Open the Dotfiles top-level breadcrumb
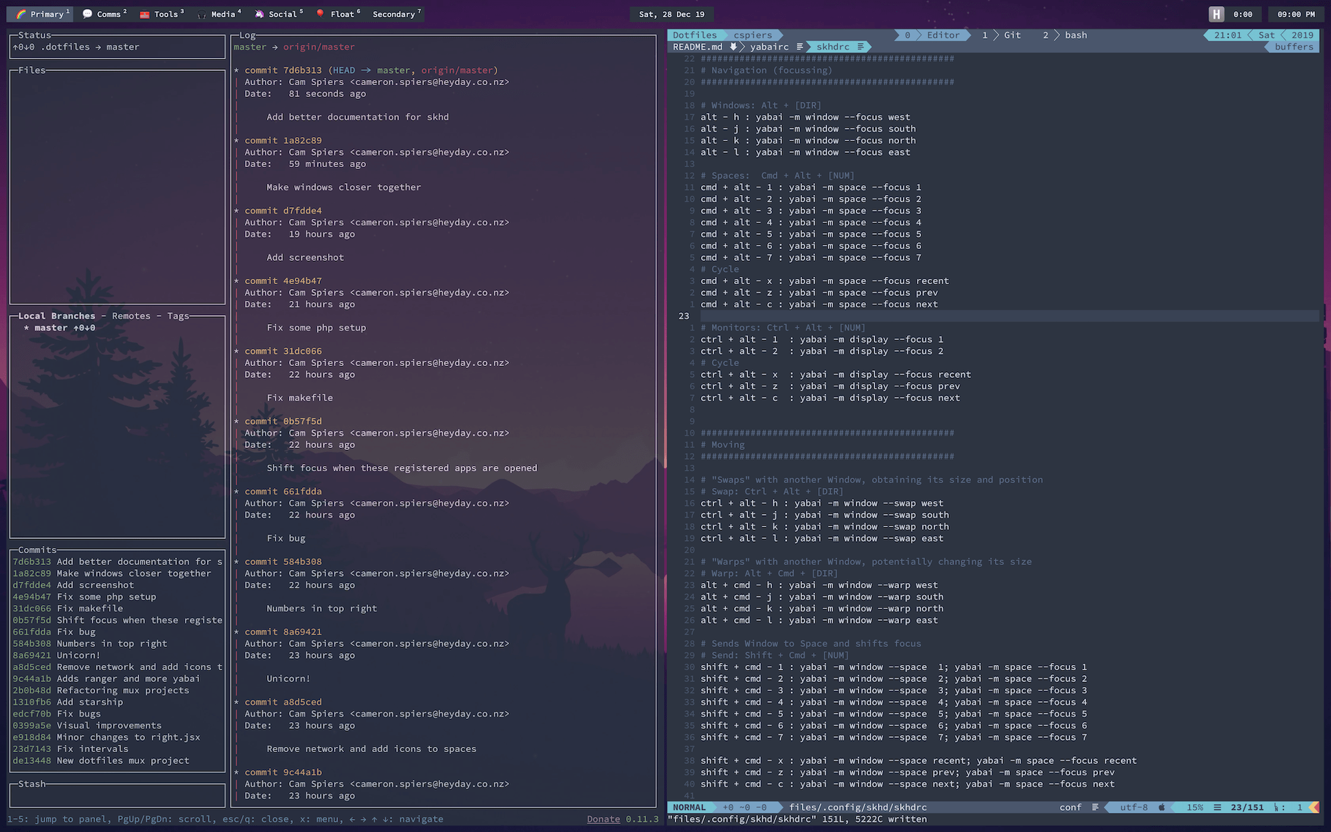1331x832 pixels. click(x=692, y=35)
